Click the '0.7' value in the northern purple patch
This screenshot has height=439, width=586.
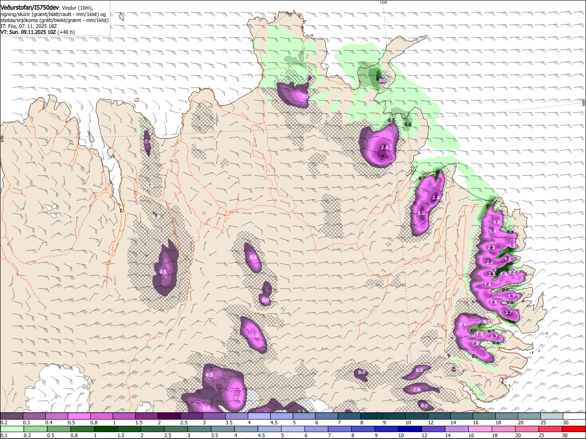tap(305, 97)
